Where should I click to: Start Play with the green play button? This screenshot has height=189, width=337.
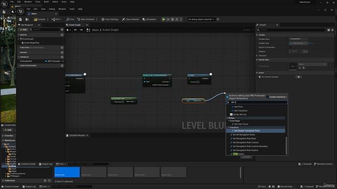coord(164,19)
